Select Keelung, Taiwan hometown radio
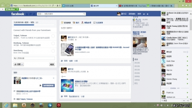 [53, 43]
